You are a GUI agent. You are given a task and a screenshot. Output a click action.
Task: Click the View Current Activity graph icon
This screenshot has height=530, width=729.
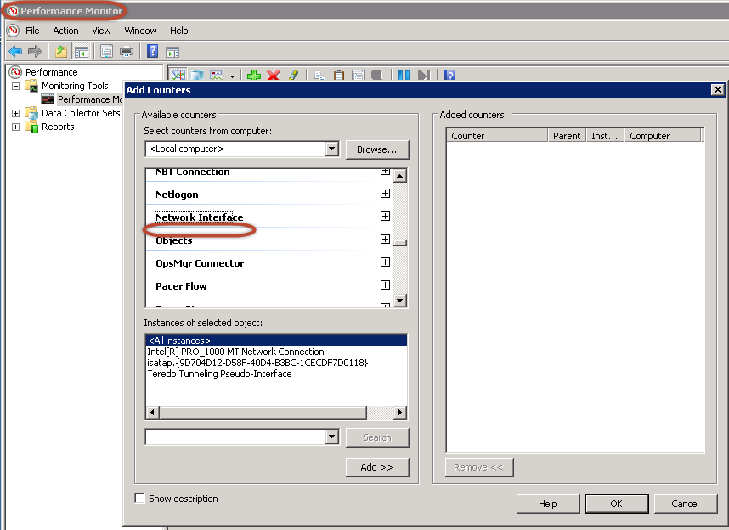tap(178, 75)
